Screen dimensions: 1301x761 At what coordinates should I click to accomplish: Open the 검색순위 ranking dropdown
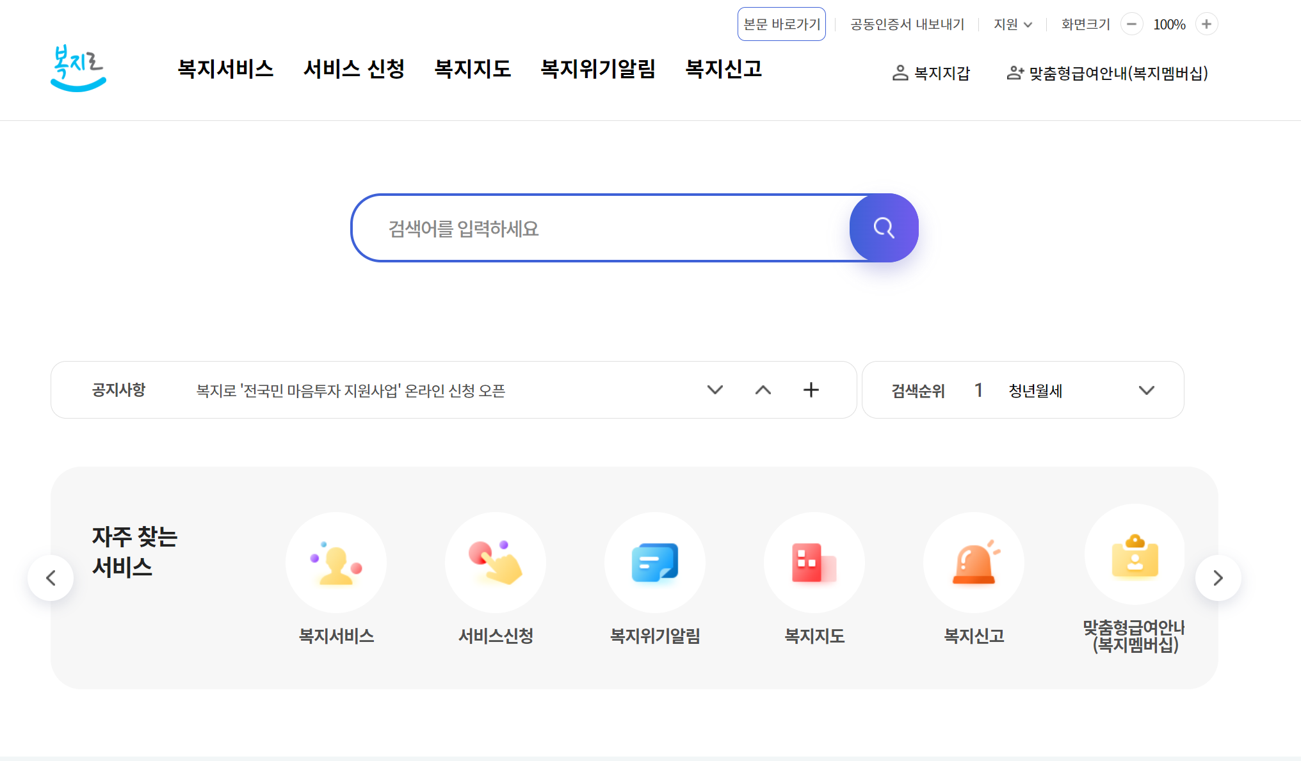(1147, 390)
